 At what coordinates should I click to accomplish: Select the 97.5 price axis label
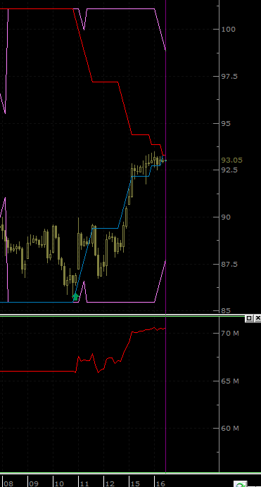click(x=229, y=77)
